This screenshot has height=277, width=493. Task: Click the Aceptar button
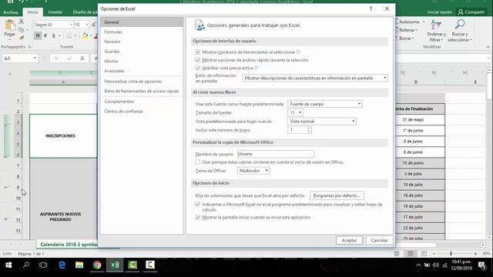click(349, 240)
